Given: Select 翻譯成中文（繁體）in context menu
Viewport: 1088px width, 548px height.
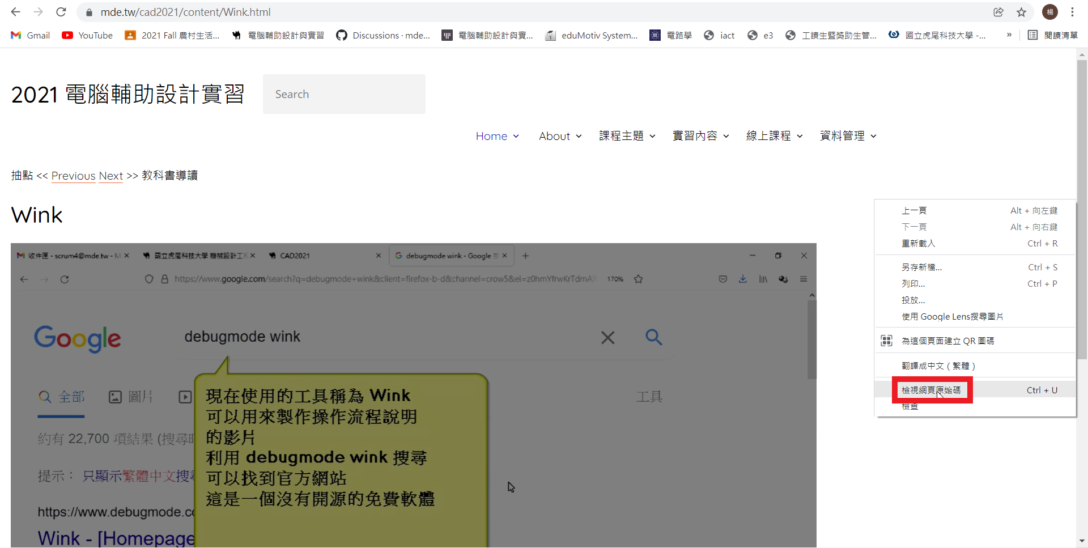Looking at the screenshot, I should 975,366.
